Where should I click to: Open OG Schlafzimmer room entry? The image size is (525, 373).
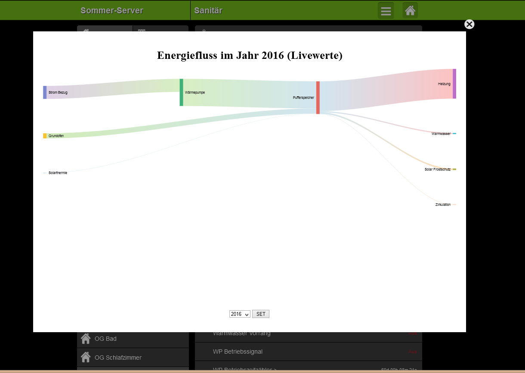(133, 358)
